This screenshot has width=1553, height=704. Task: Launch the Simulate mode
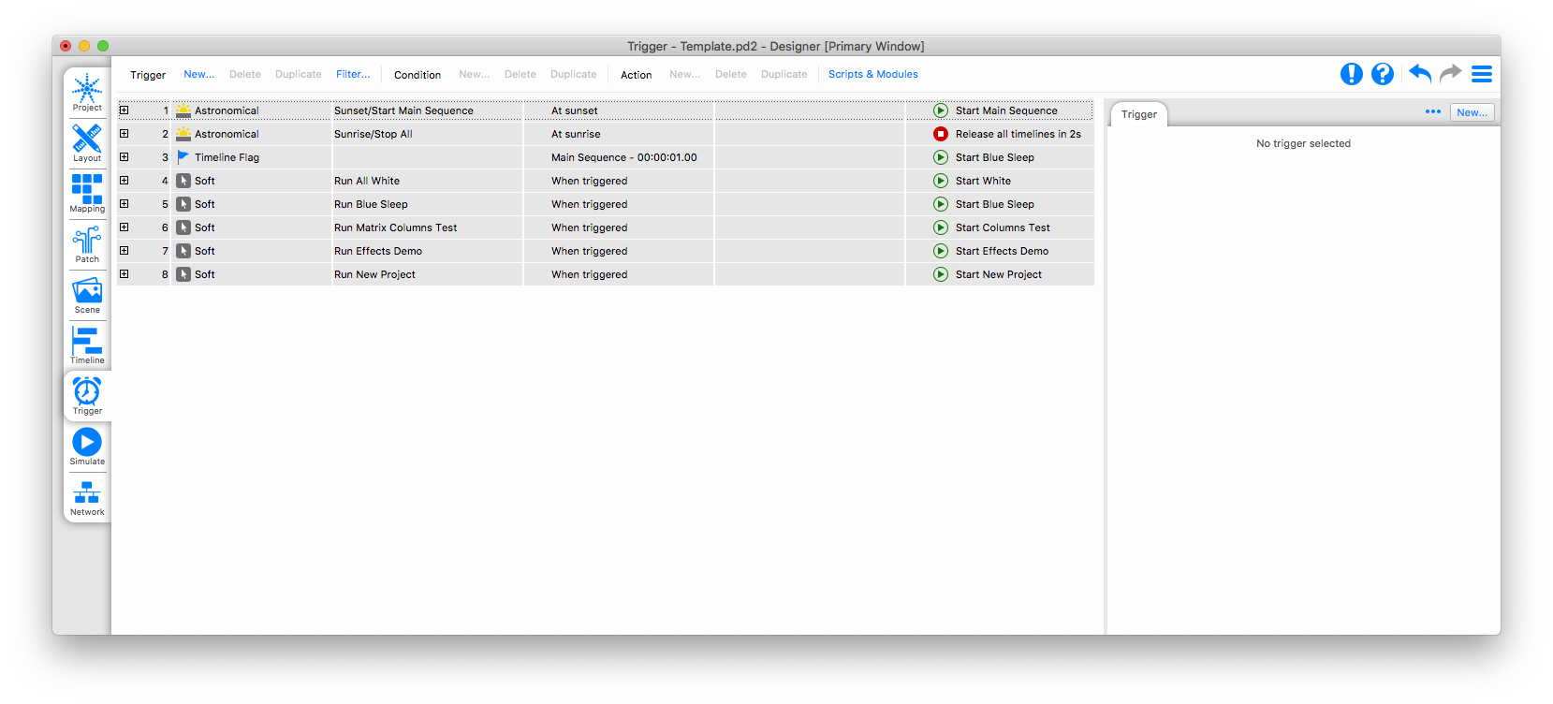[x=87, y=447]
